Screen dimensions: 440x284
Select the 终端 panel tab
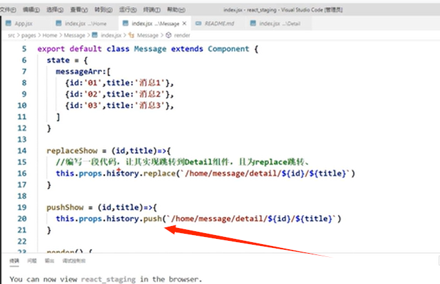pyautogui.click(x=14, y=261)
